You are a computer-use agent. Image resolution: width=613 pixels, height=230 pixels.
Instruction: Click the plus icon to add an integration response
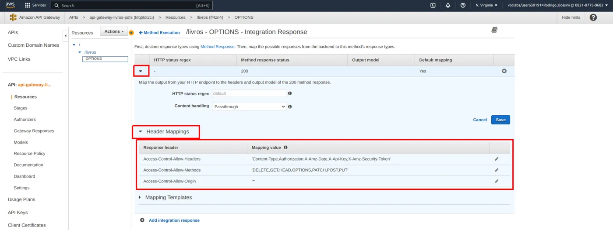(x=142, y=220)
